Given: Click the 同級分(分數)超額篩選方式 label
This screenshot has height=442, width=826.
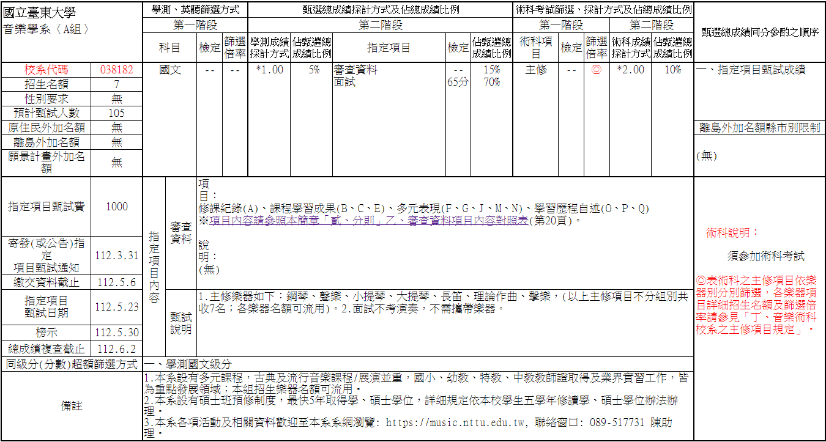Looking at the screenshot, I should click(72, 364).
